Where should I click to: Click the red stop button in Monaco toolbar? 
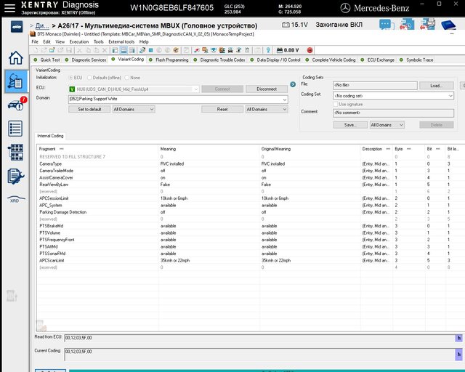click(310, 50)
